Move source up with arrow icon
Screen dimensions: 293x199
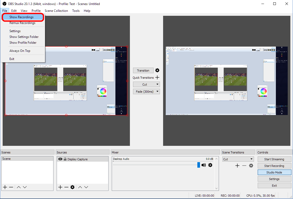pyautogui.click(x=80, y=187)
